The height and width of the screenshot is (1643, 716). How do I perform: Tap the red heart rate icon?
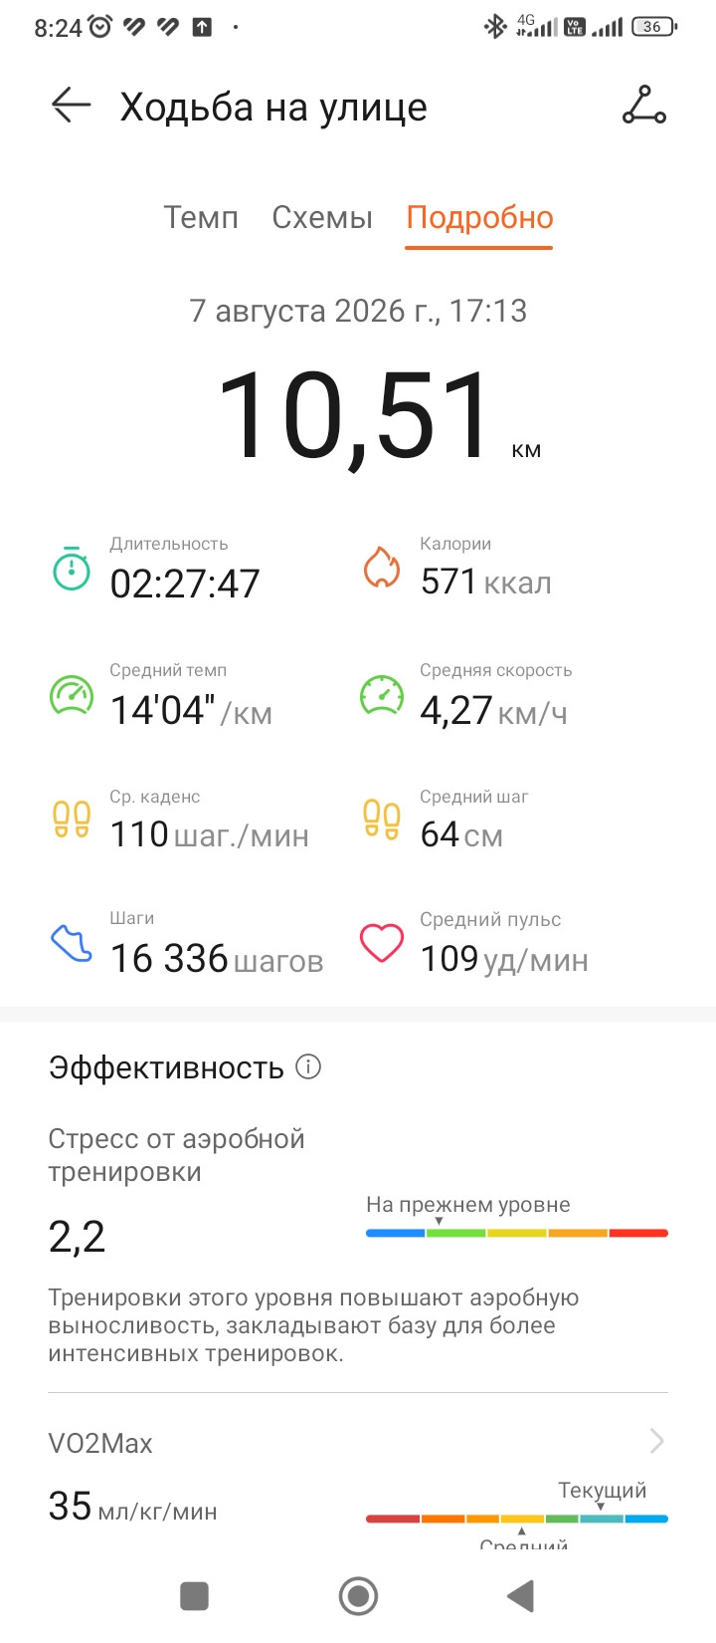pyautogui.click(x=381, y=943)
